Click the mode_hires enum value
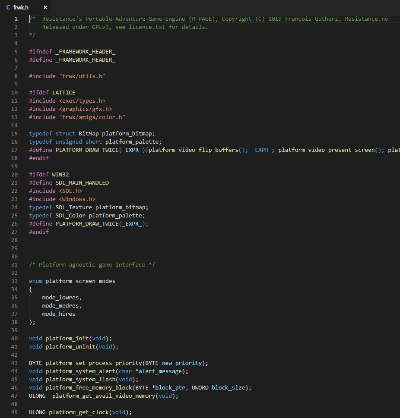Screen dimensions: 400x418 point(59,314)
